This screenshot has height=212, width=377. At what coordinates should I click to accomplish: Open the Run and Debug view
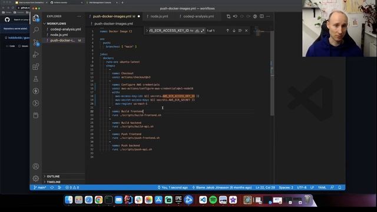tap(36, 55)
